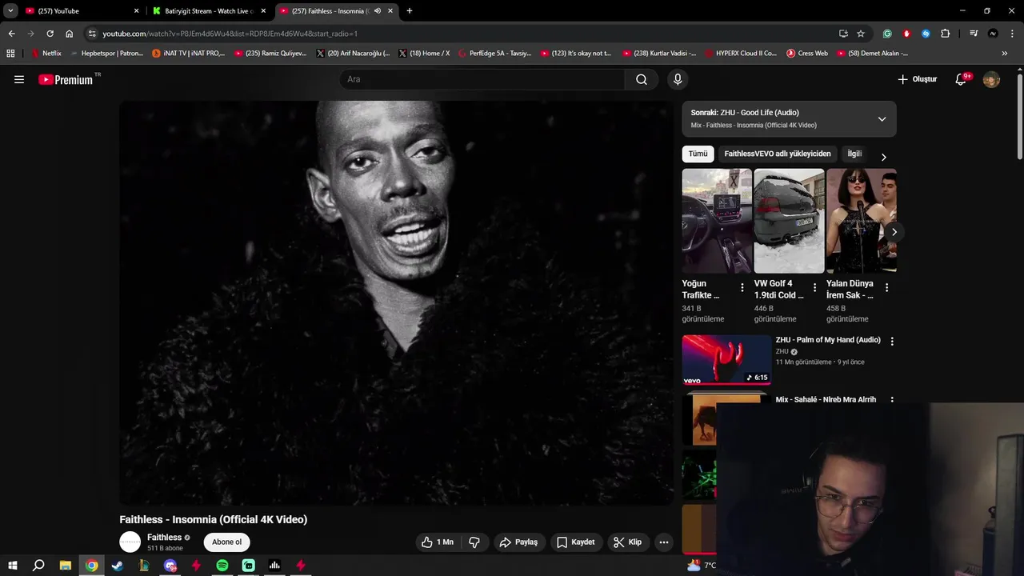
Task: Click the Ara search input field
Action: click(x=482, y=79)
